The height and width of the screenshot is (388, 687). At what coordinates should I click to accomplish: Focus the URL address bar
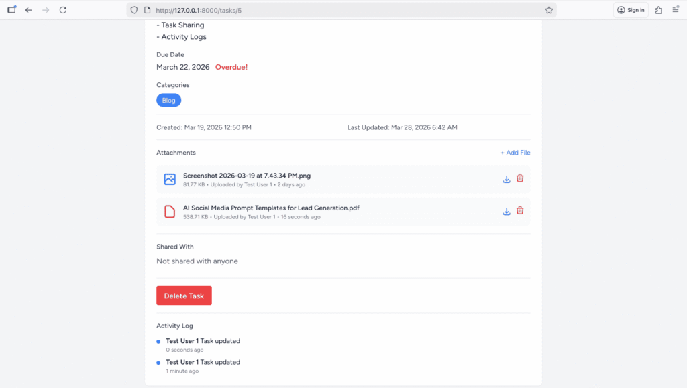335,10
